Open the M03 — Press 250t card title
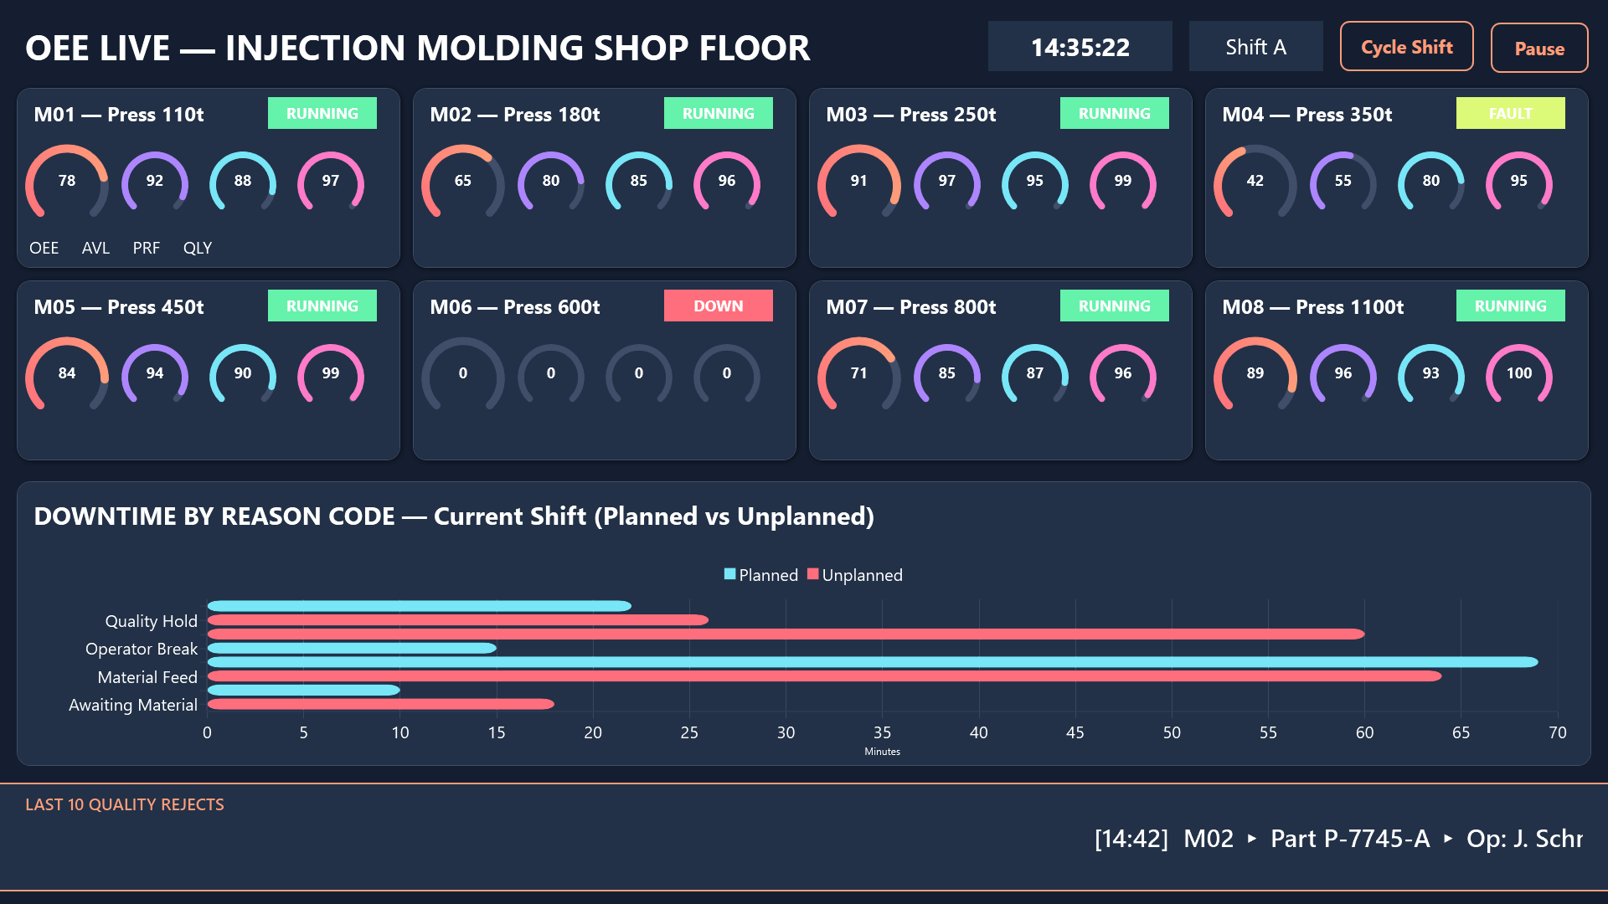This screenshot has width=1608, height=904. click(x=911, y=115)
